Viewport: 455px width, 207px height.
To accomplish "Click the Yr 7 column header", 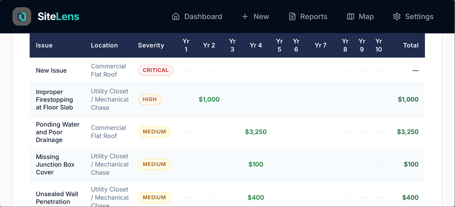I will point(321,45).
